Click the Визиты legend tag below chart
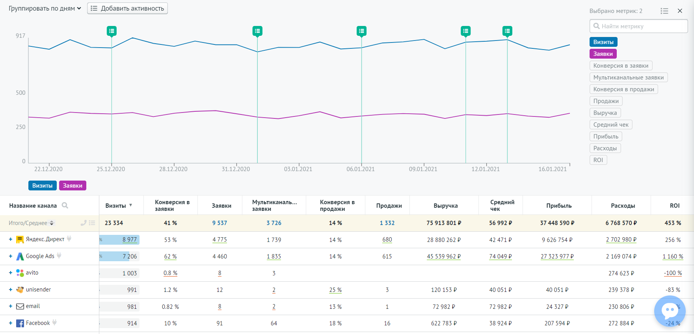The height and width of the screenshot is (334, 694). point(43,186)
